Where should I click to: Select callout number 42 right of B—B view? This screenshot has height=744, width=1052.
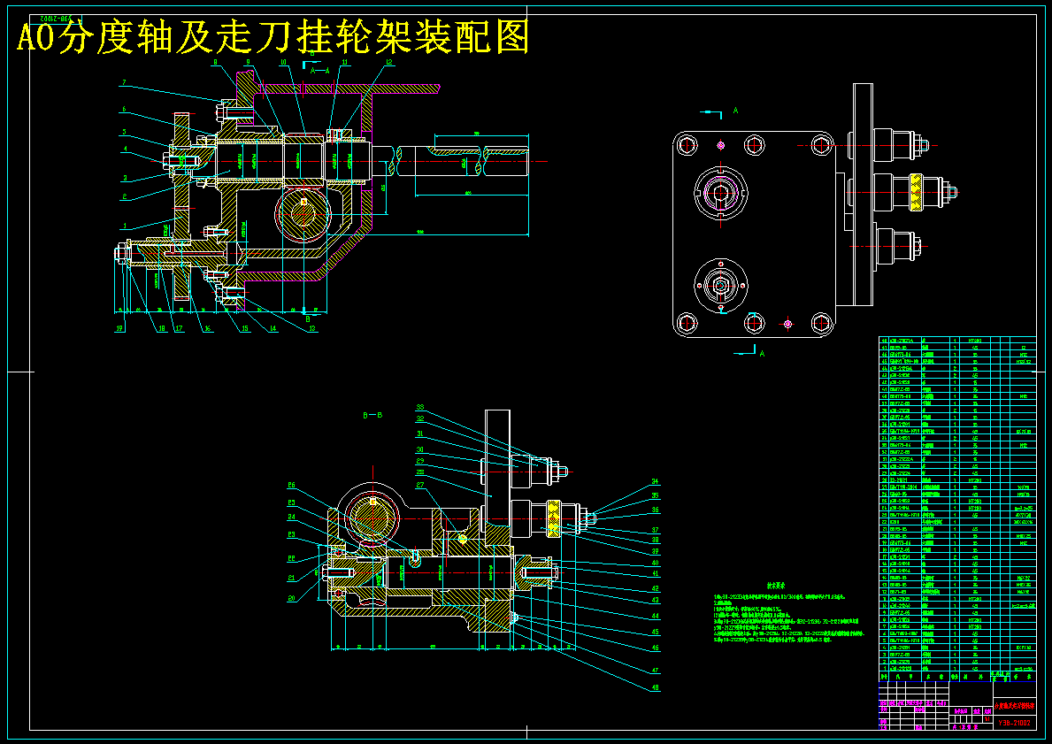pyautogui.click(x=655, y=589)
